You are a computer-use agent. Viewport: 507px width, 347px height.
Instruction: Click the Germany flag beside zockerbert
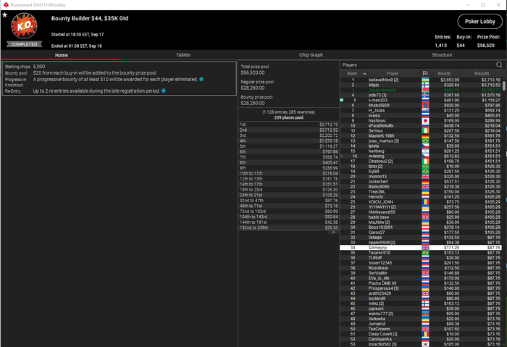coord(426,181)
